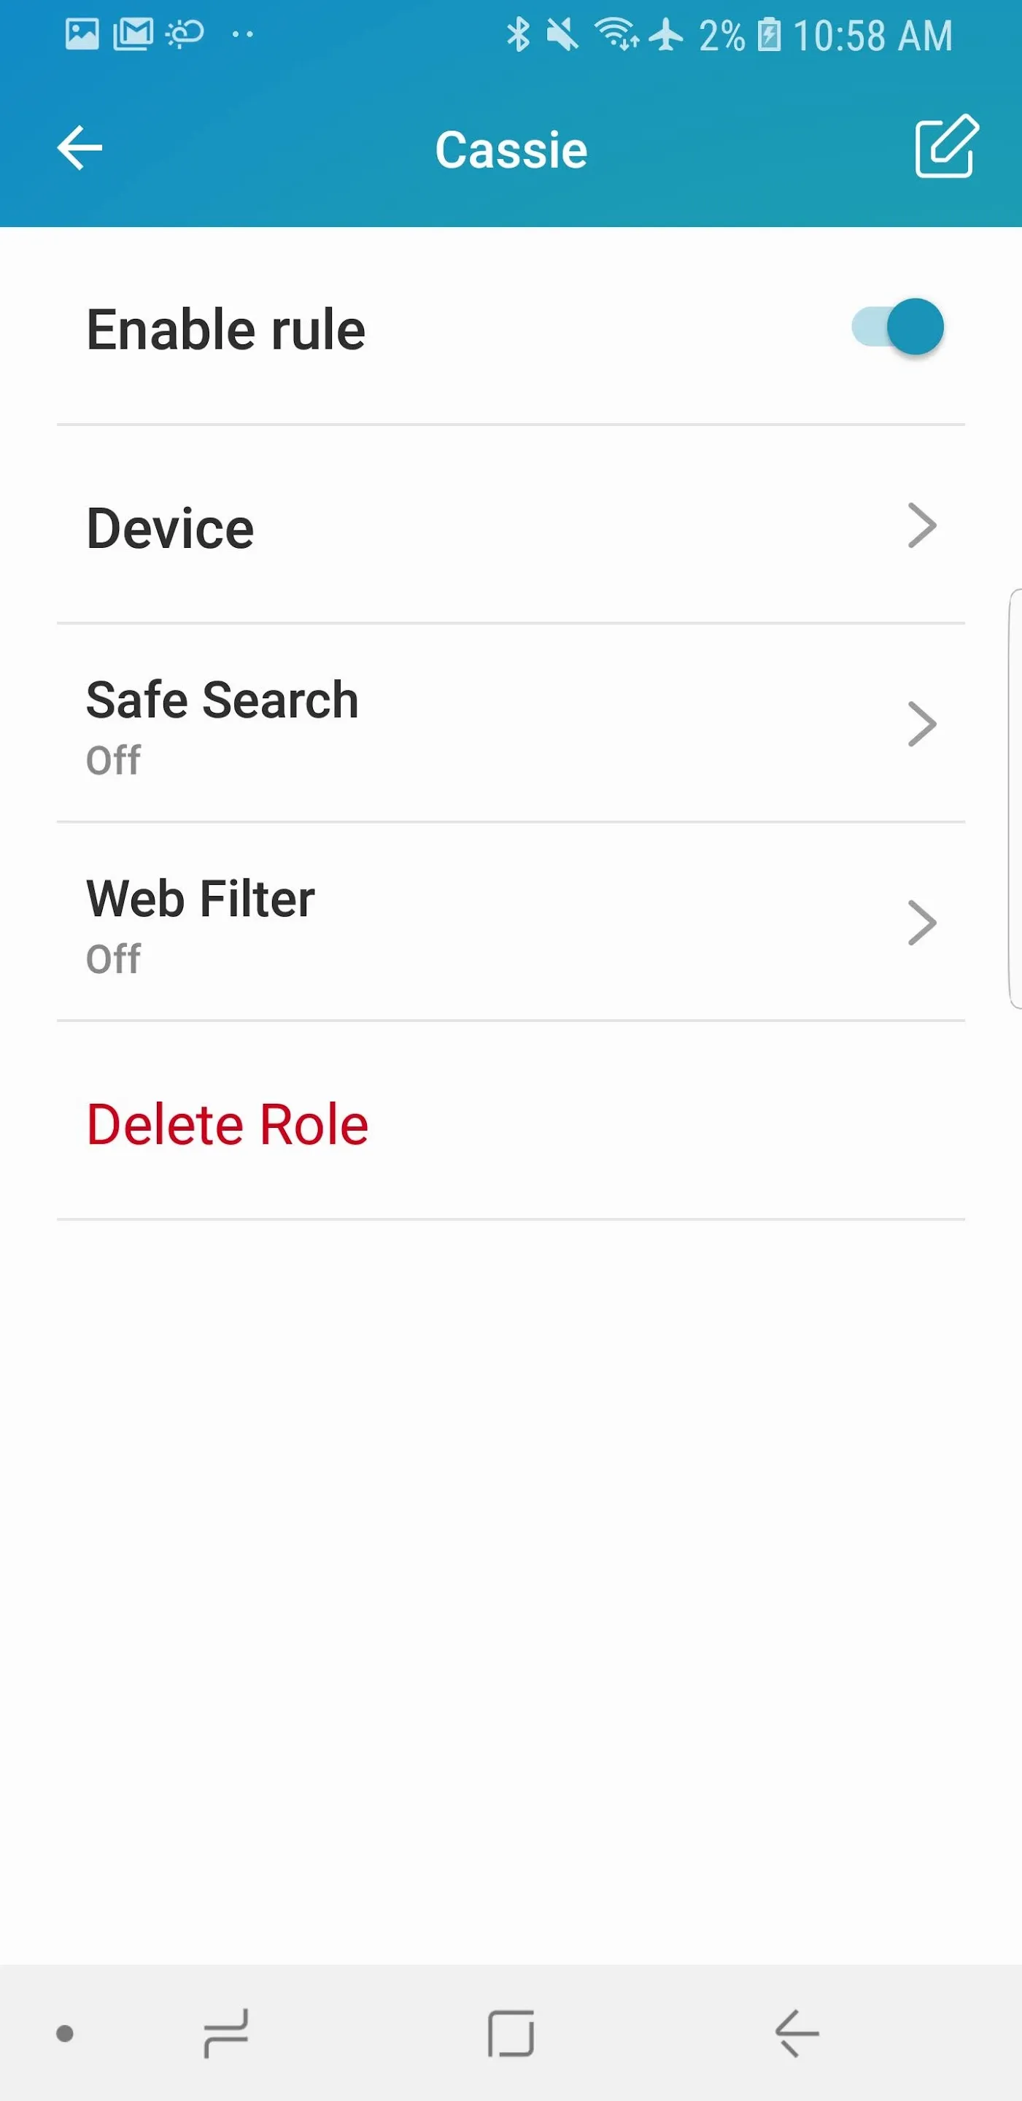
Task: Tap the back arrow in header
Action: click(80, 147)
